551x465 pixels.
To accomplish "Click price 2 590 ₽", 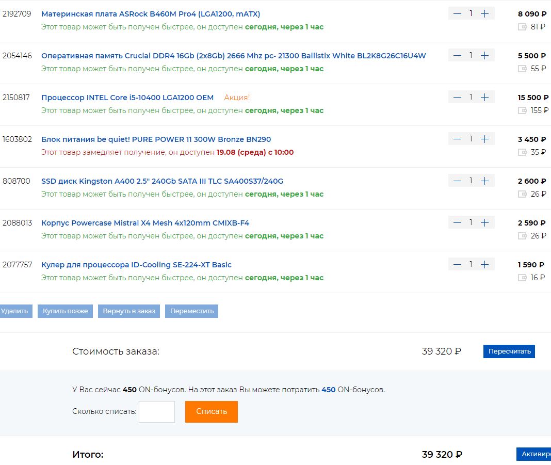I will click(532, 223).
